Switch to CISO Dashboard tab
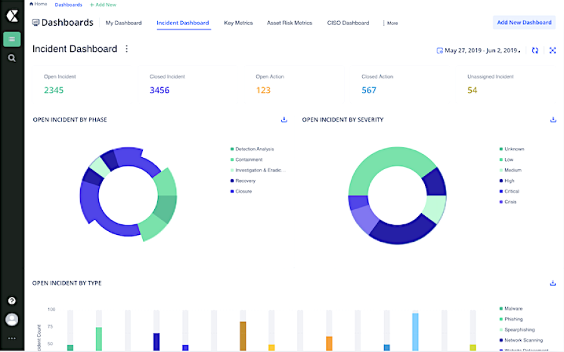The height and width of the screenshot is (352, 564). click(348, 23)
